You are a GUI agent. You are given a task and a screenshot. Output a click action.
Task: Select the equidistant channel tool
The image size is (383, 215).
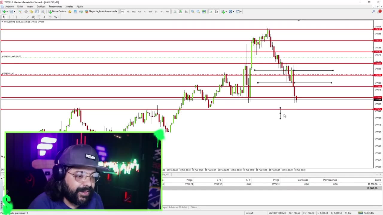tap(33, 17)
